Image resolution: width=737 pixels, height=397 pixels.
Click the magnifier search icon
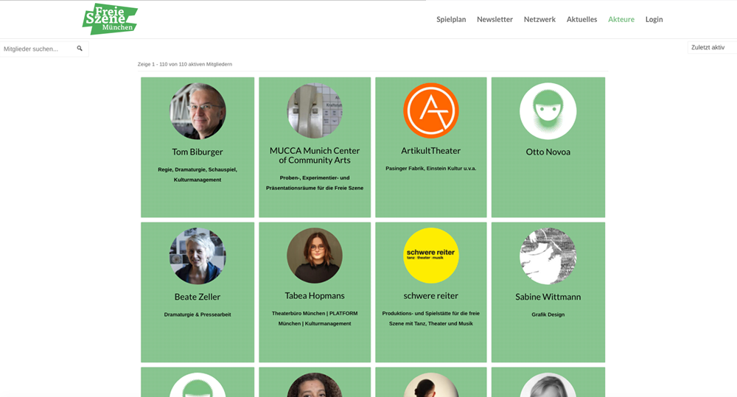[x=80, y=49]
